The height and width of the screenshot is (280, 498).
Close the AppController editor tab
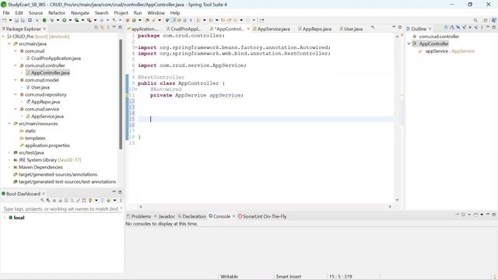click(248, 29)
